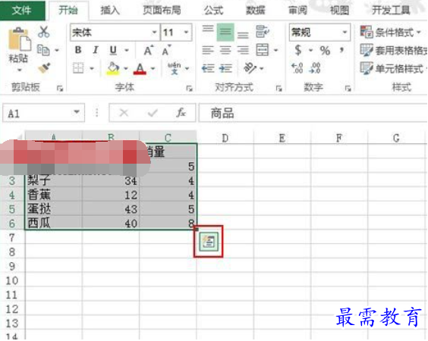
Task: Align text to bottom
Action: [x=243, y=35]
